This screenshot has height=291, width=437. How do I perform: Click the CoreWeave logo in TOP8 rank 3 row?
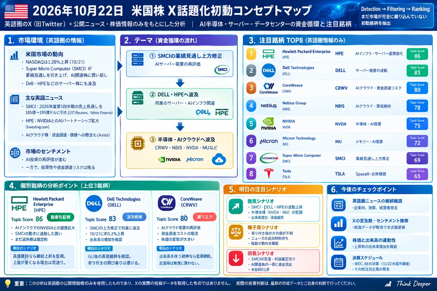pos(268,88)
